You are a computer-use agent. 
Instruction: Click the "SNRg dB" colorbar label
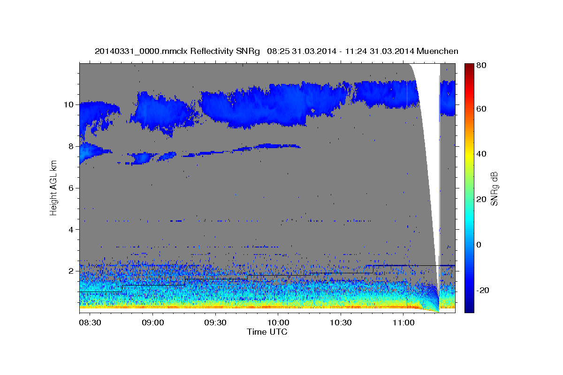pos(494,188)
